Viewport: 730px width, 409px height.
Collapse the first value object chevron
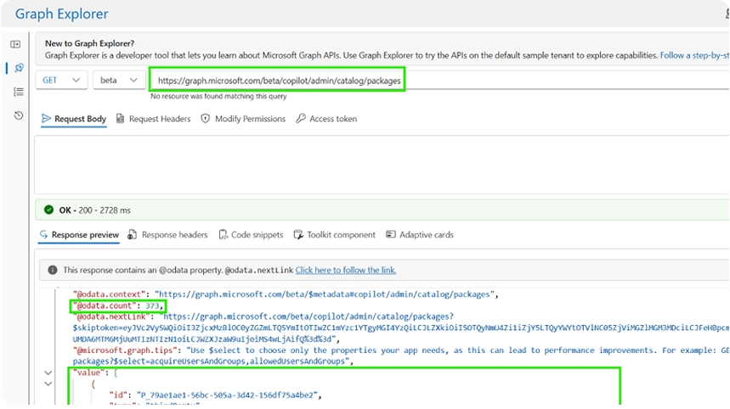48,384
